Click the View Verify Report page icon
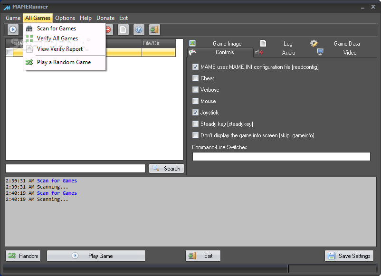Image resolution: width=381 pixels, height=276 pixels. click(29, 49)
